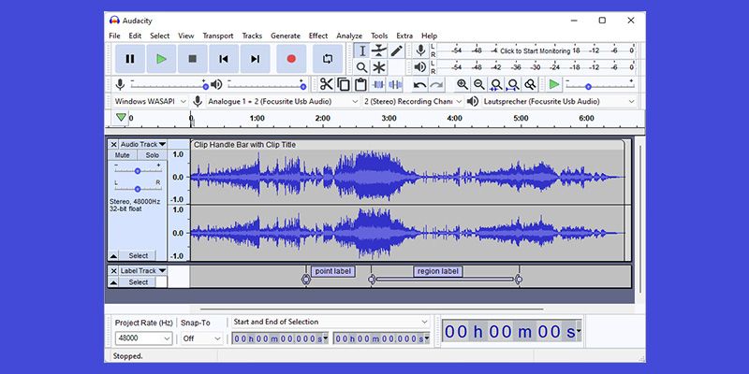749x374 pixels.
Task: Click the Zoom In icon
Action: click(x=463, y=84)
